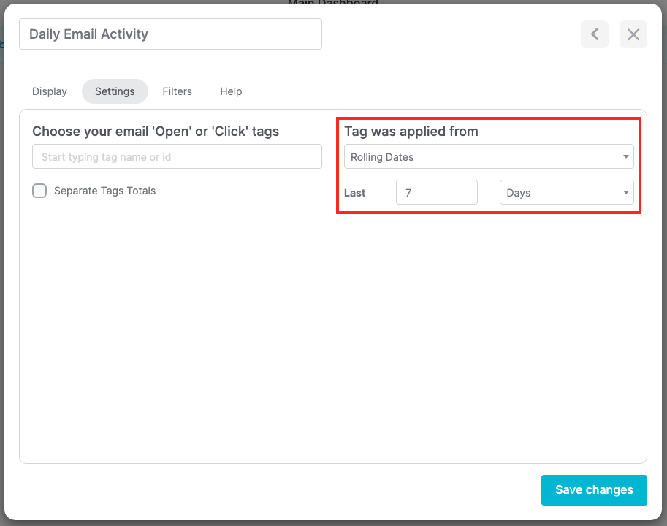Click the Days dropdown caret icon
This screenshot has height=526, width=667.
pos(625,192)
